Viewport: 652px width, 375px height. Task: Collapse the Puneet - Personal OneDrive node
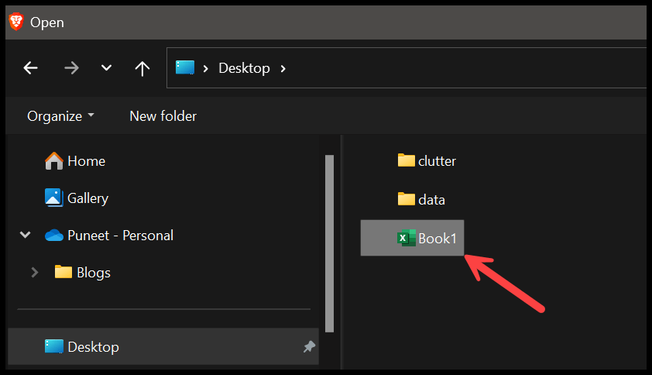26,236
